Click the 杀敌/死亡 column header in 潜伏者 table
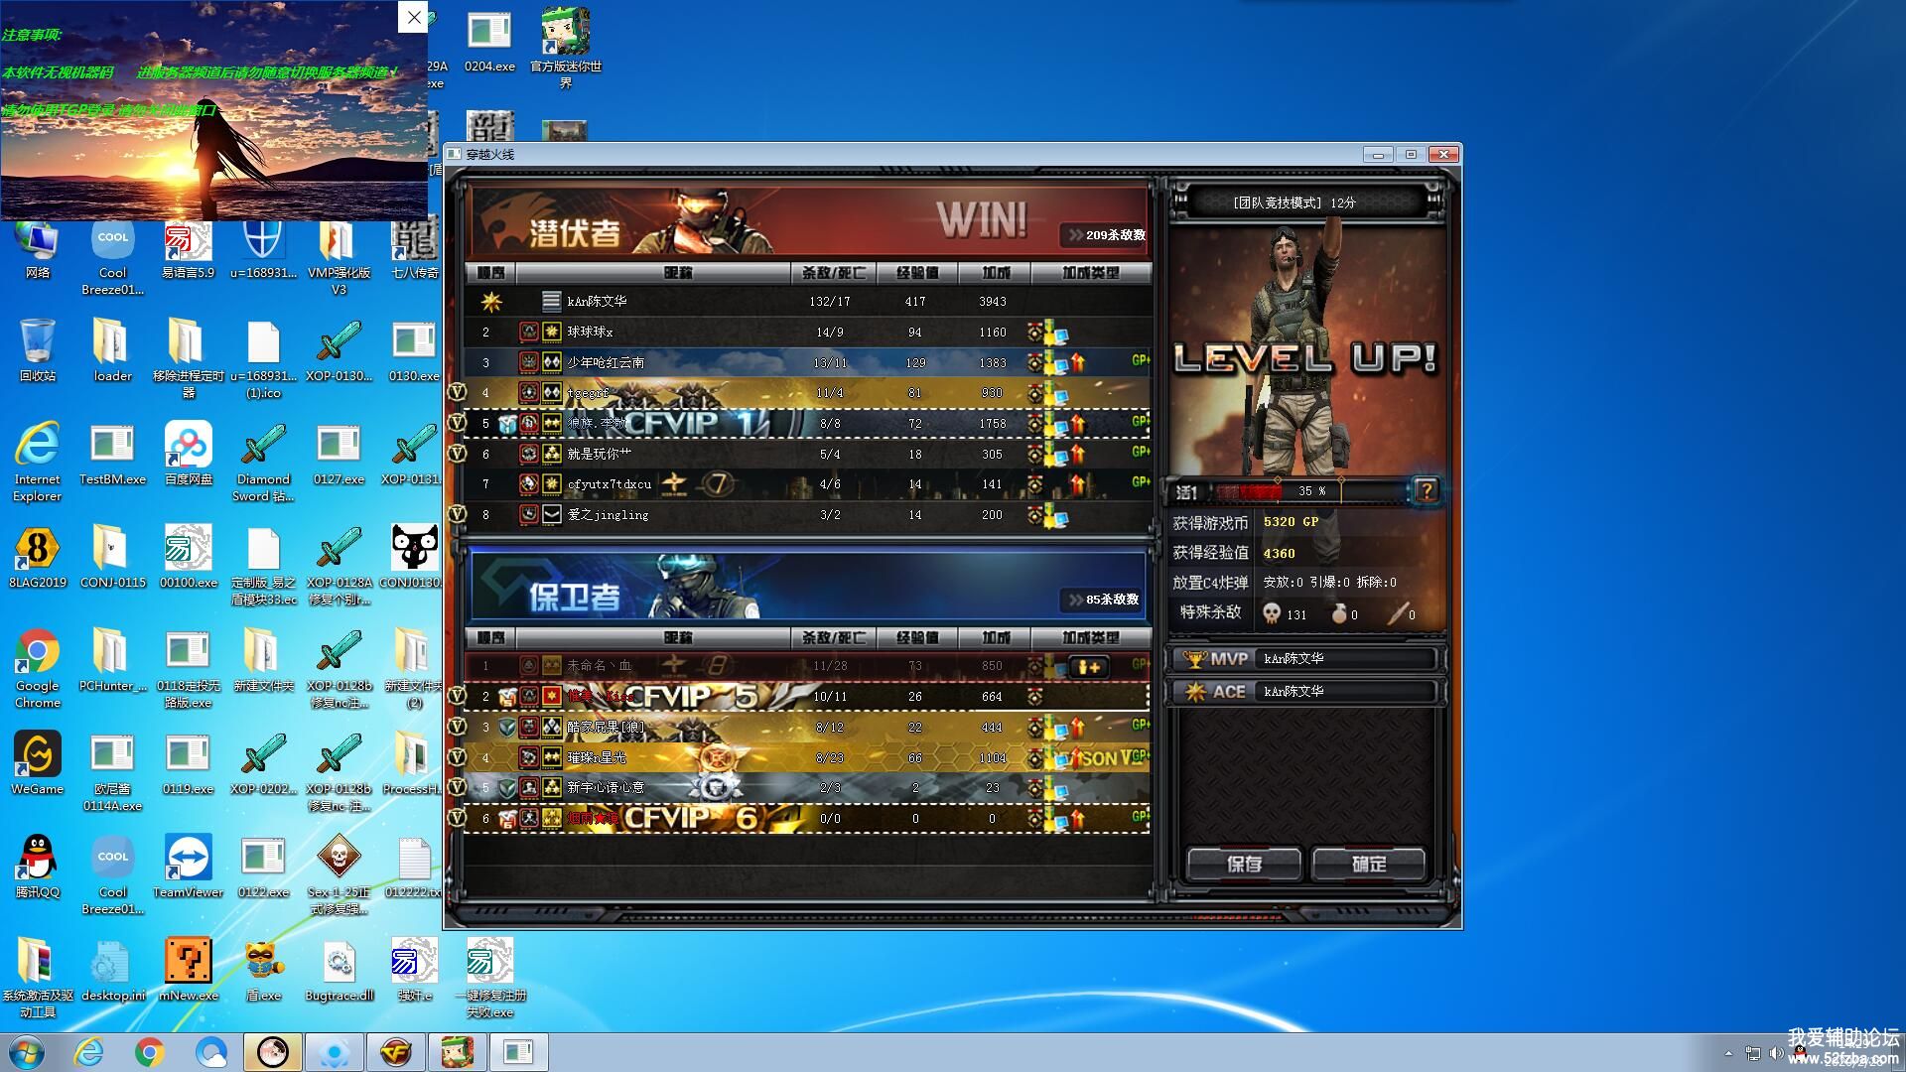This screenshot has height=1072, width=1906. (833, 272)
